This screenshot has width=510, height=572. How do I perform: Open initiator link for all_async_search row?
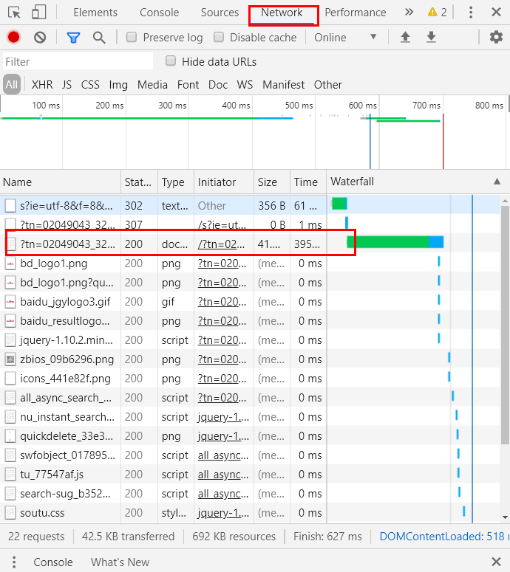click(x=222, y=397)
